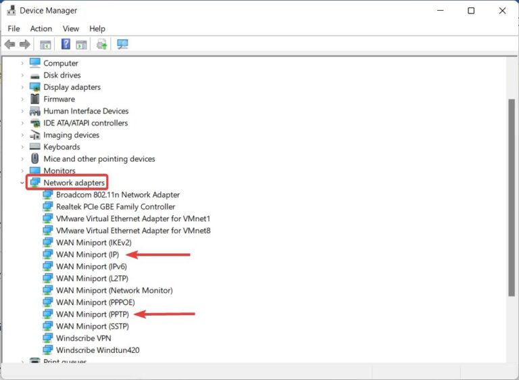
Task: Click the IDE ATA/ATAPI controllers icon
Action: pyautogui.click(x=34, y=123)
